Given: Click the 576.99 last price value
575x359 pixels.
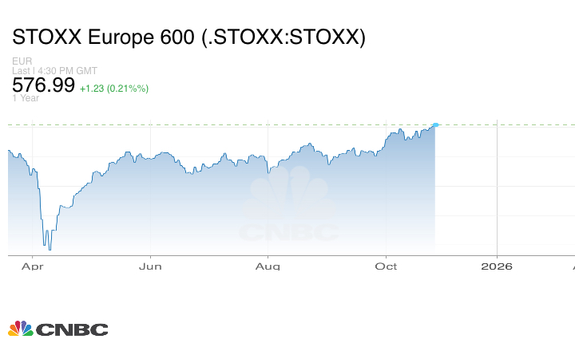Looking at the screenshot, I should click(x=43, y=85).
